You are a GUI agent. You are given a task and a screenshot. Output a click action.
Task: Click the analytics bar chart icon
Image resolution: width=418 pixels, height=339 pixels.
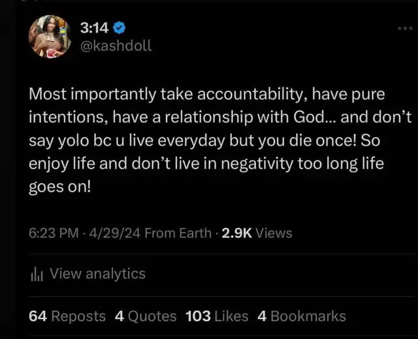coord(37,275)
